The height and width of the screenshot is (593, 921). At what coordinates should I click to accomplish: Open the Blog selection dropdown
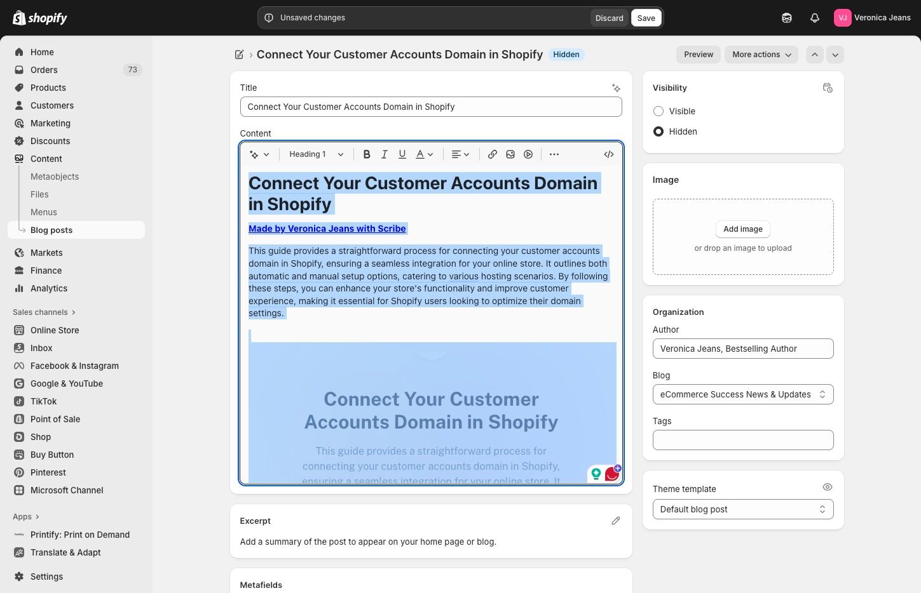[x=743, y=394]
